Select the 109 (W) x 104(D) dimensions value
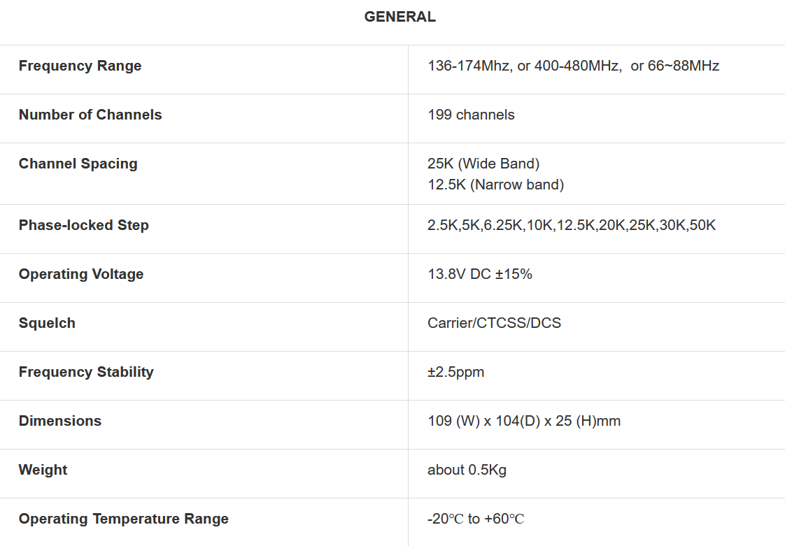 point(524,421)
